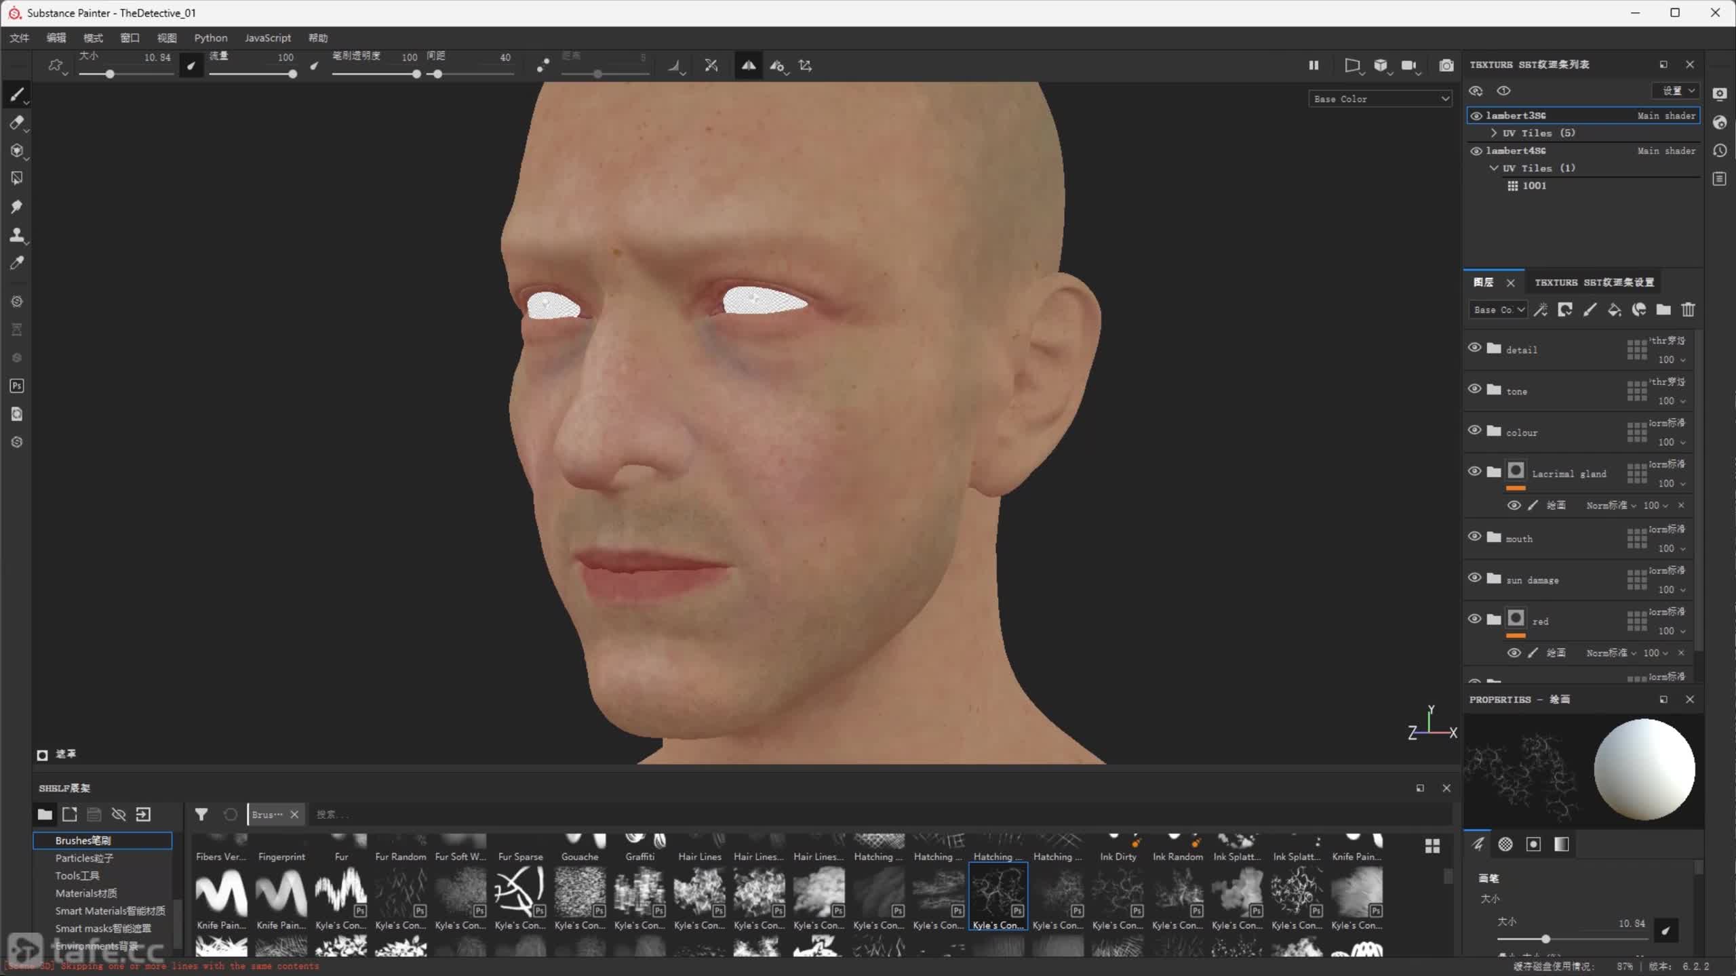Collapse UV Tiles (1) under lambert4SG
The image size is (1736, 976).
(1494, 168)
